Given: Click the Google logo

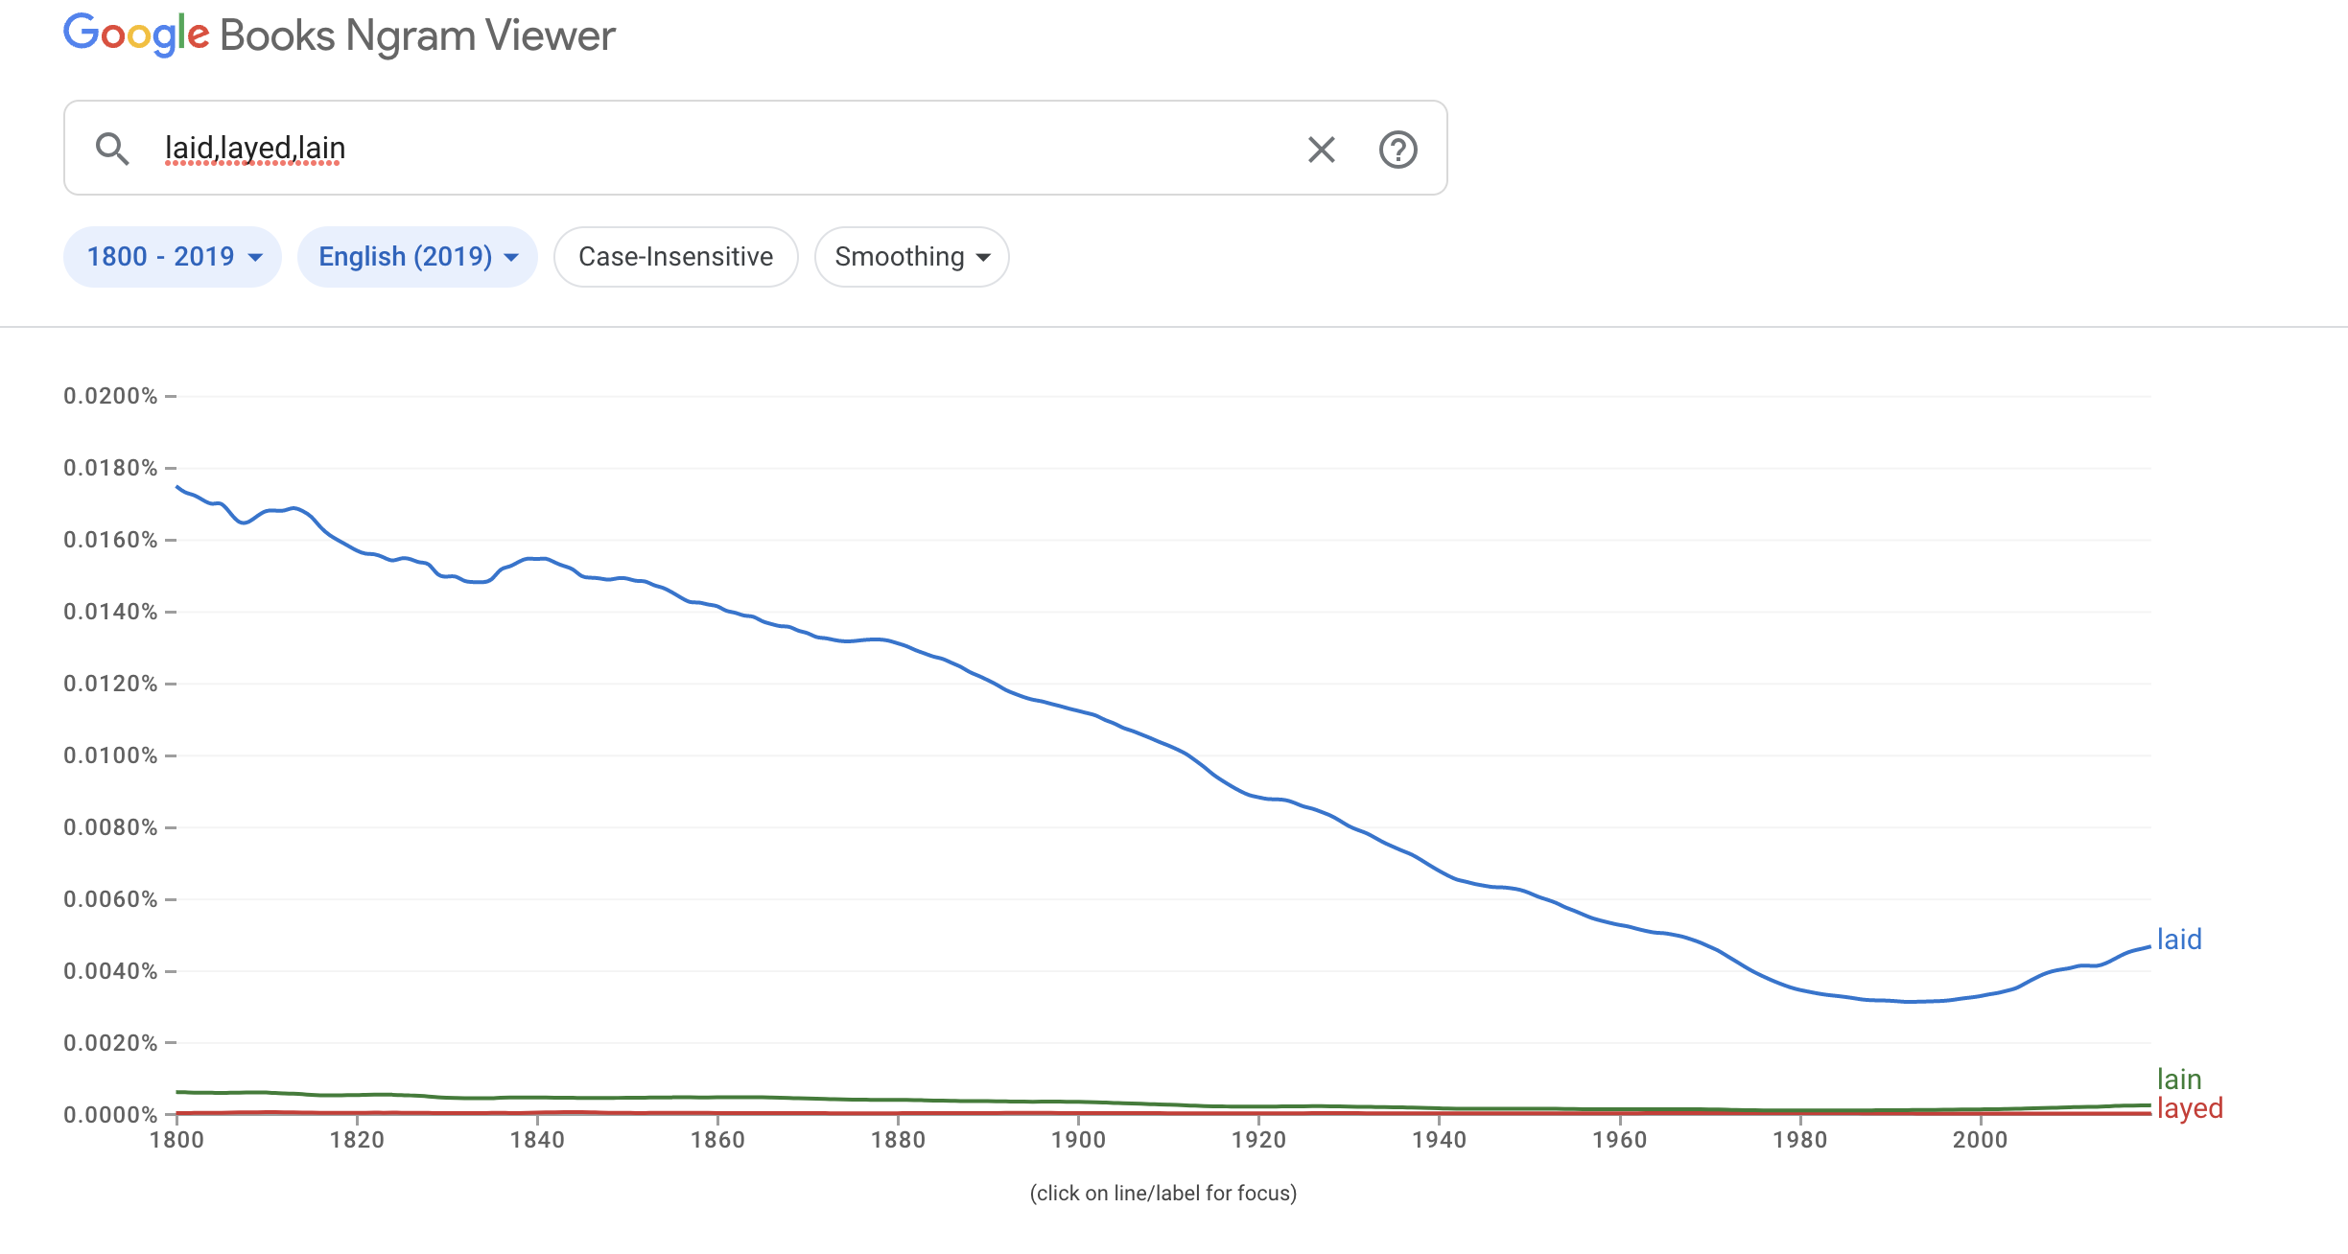Looking at the screenshot, I should (x=136, y=35).
